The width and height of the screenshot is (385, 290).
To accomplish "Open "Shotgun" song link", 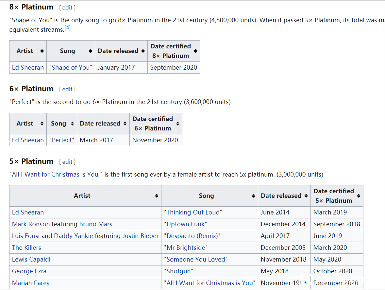I will pos(178,271).
